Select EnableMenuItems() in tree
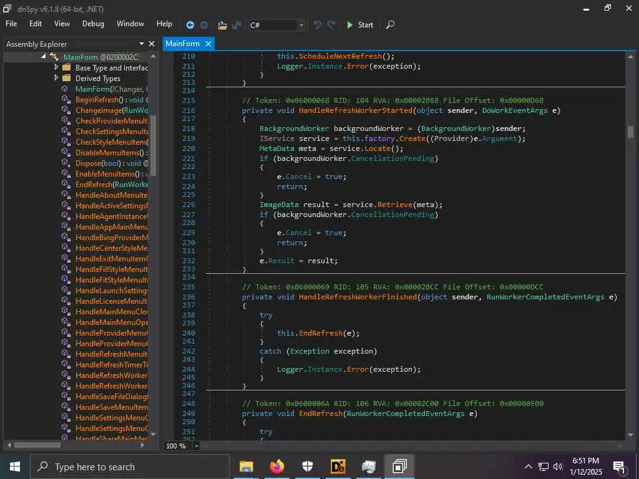The image size is (639, 479). point(112,173)
